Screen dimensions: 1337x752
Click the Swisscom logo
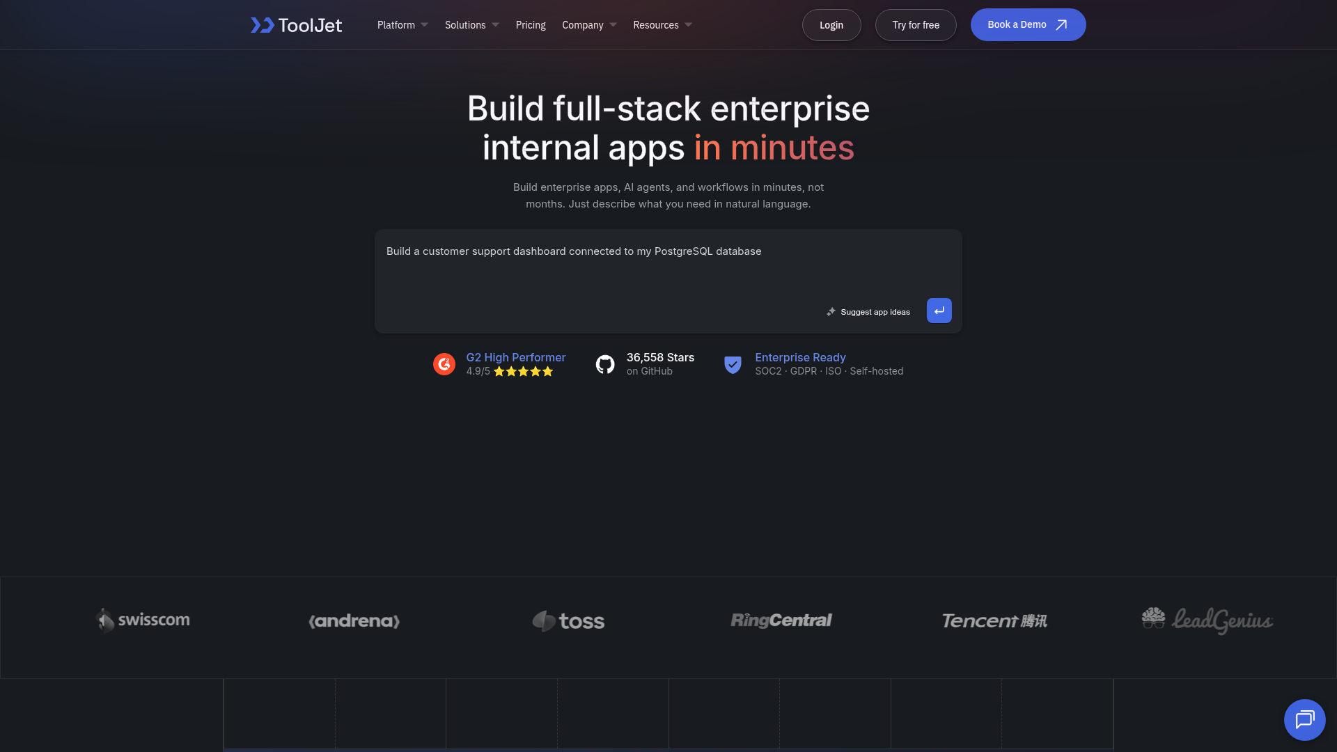coord(143,620)
